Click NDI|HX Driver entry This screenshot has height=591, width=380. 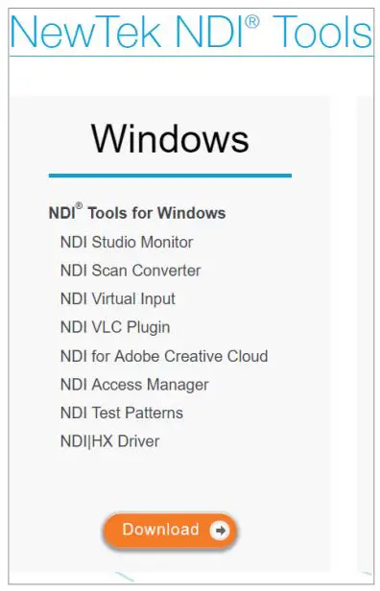pyautogui.click(x=109, y=441)
